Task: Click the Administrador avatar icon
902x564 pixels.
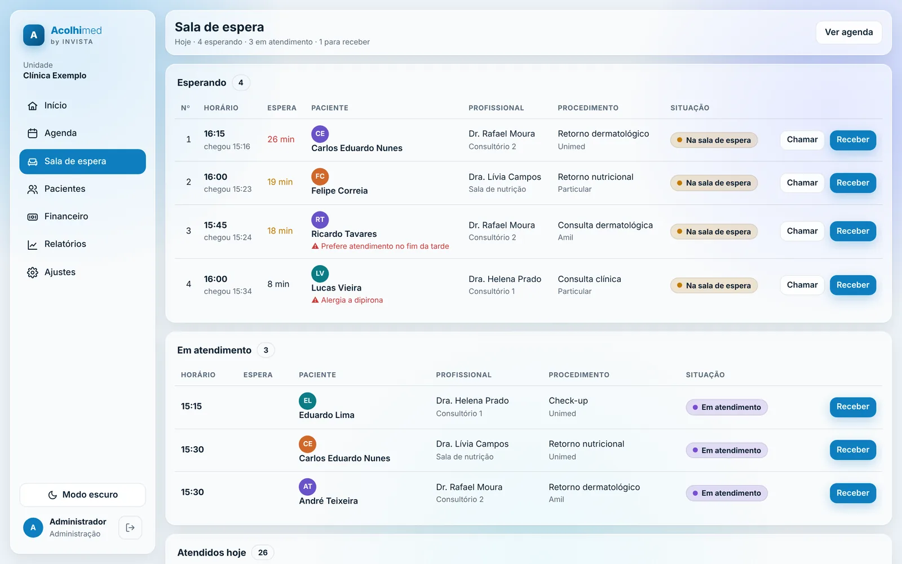Action: tap(33, 528)
